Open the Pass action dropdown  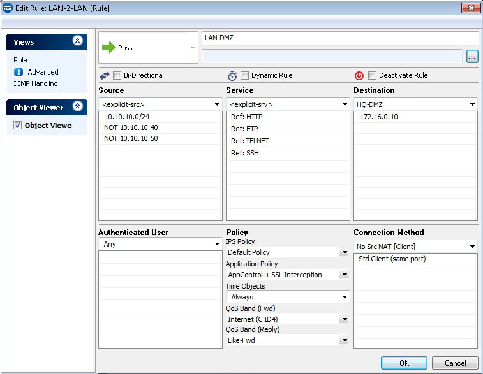pyautogui.click(x=193, y=48)
